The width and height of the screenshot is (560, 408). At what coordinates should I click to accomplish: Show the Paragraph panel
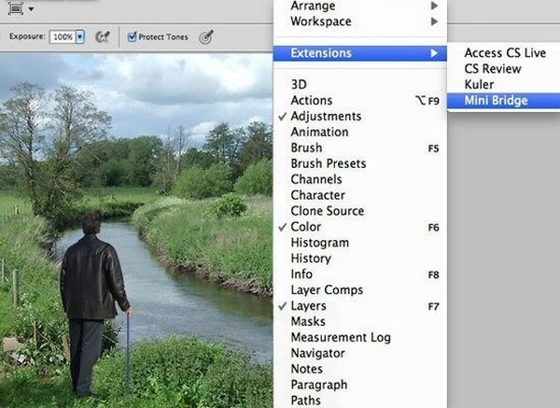(x=360, y=385)
